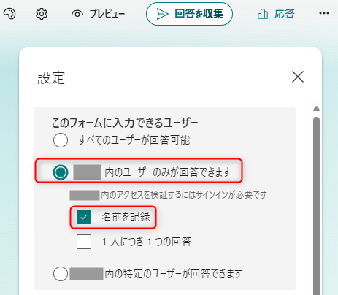Viewport: 338px width, 295px height.
Task: Click the すべてのユーザーが回答可能 label text
Action: click(x=134, y=140)
